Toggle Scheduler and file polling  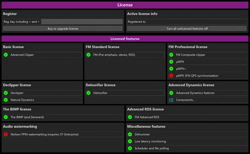click(x=186, y=148)
